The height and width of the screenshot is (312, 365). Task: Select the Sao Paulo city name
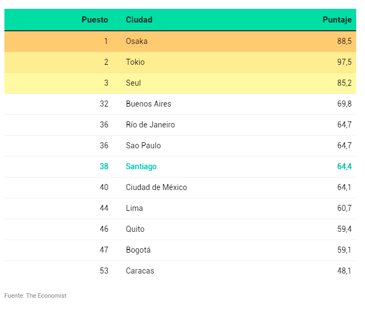pyautogui.click(x=143, y=146)
